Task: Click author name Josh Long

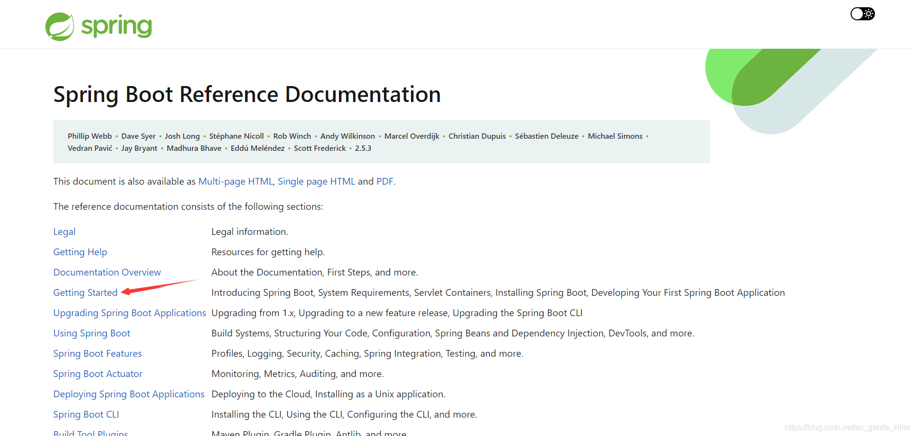Action: [182, 136]
